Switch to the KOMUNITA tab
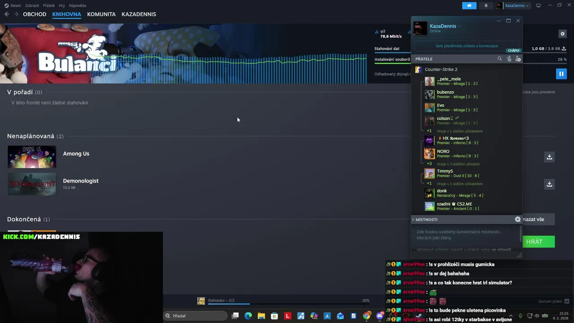 [x=101, y=14]
